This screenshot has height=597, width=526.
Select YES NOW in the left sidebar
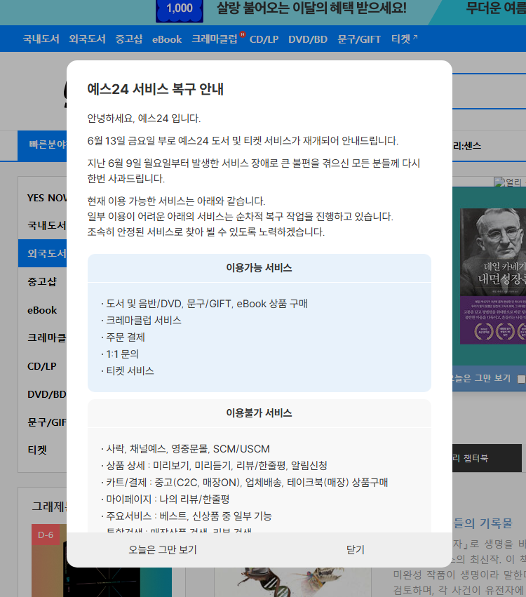coord(46,198)
